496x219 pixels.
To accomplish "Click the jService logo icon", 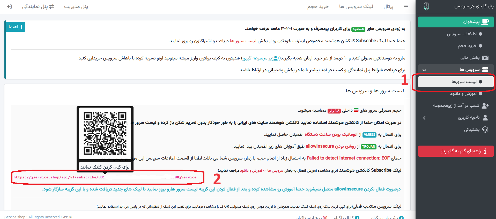I will 426,6.
